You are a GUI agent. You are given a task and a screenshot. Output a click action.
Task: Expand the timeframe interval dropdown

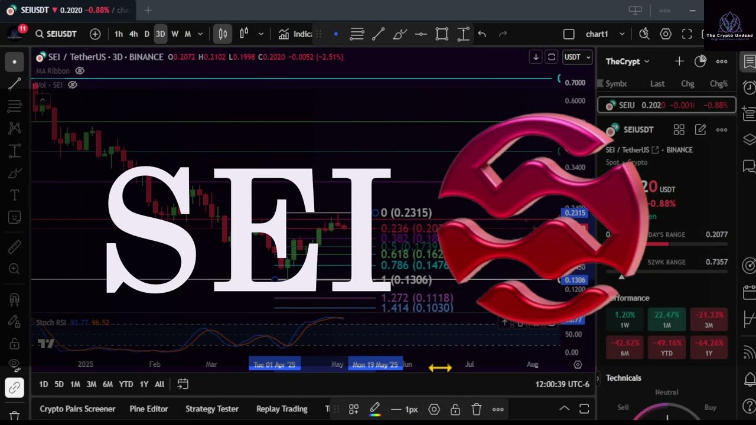(x=200, y=34)
